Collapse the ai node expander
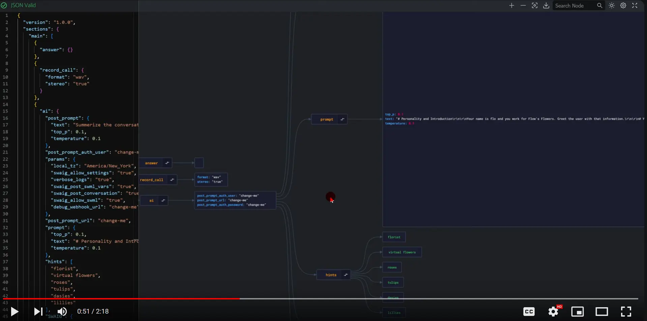 click(163, 201)
